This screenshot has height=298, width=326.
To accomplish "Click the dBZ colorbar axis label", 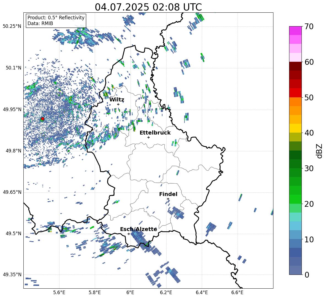I will [320, 151].
